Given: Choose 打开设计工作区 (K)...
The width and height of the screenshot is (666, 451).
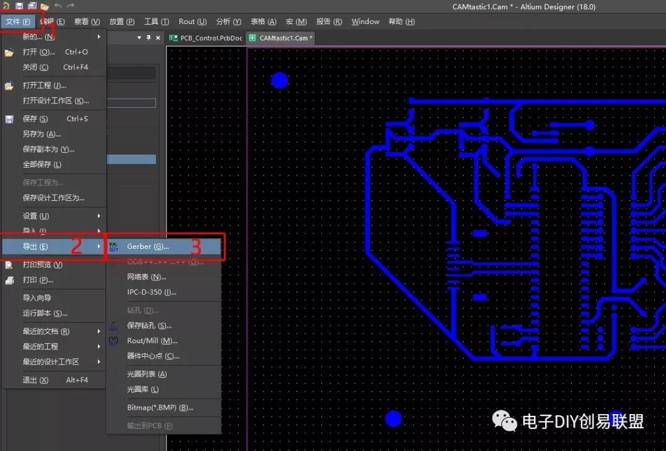Looking at the screenshot, I should (54, 100).
